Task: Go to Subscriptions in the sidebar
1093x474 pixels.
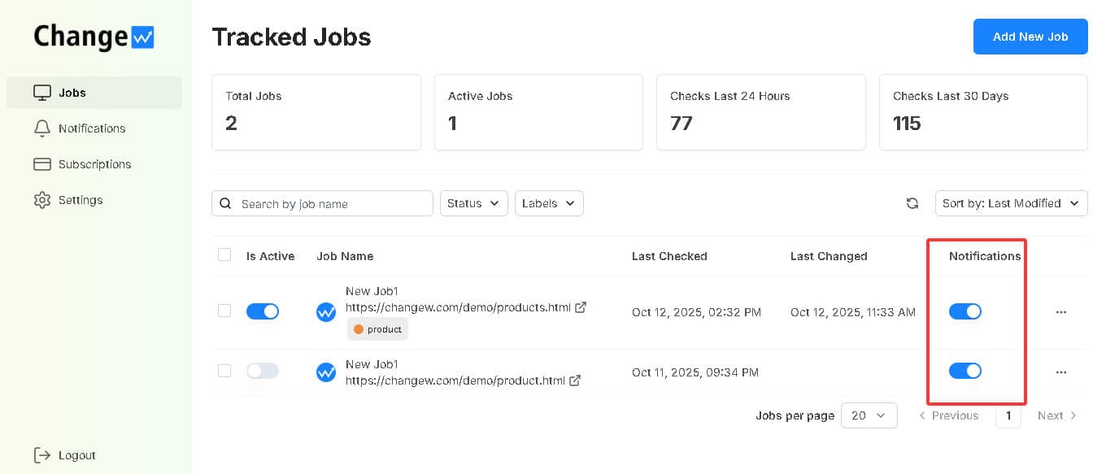Action: click(94, 164)
